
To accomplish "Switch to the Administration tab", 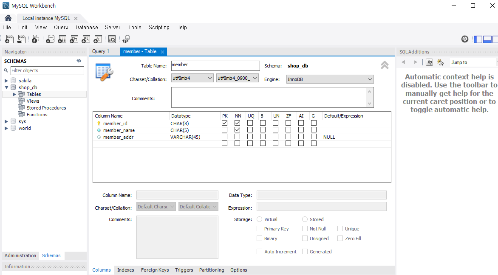I will pyautogui.click(x=20, y=255).
